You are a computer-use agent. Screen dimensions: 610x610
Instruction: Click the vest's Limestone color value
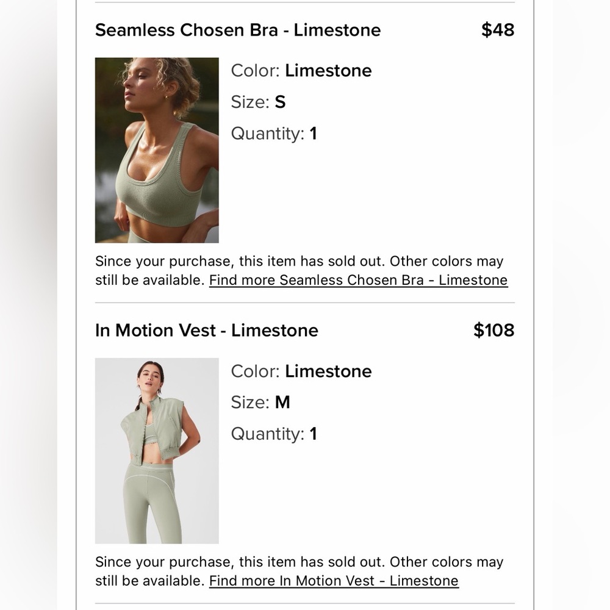point(328,371)
